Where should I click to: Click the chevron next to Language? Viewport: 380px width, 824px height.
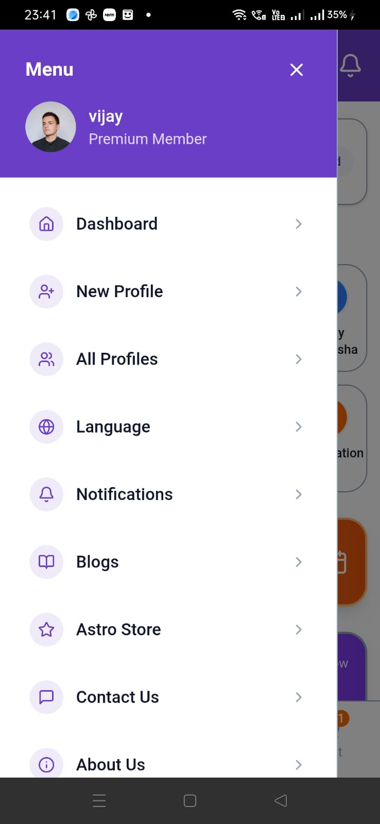[299, 427]
